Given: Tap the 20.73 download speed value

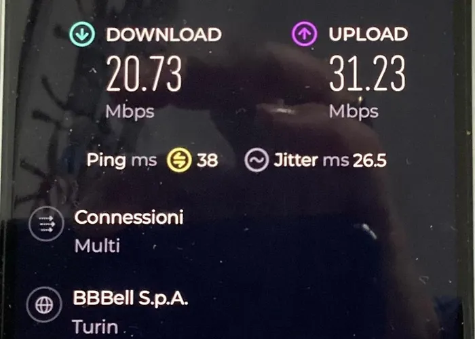Looking at the screenshot, I should 144,74.
